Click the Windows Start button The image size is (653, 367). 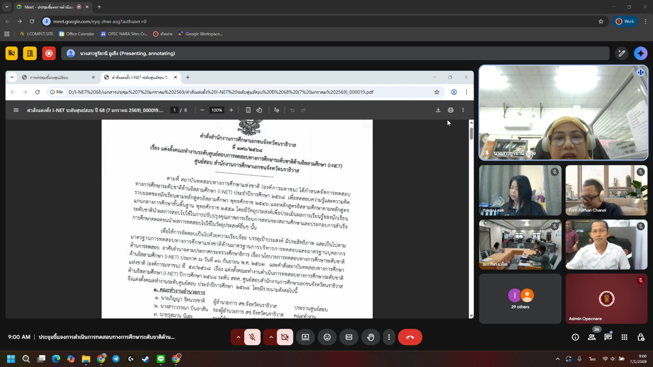(x=11, y=359)
